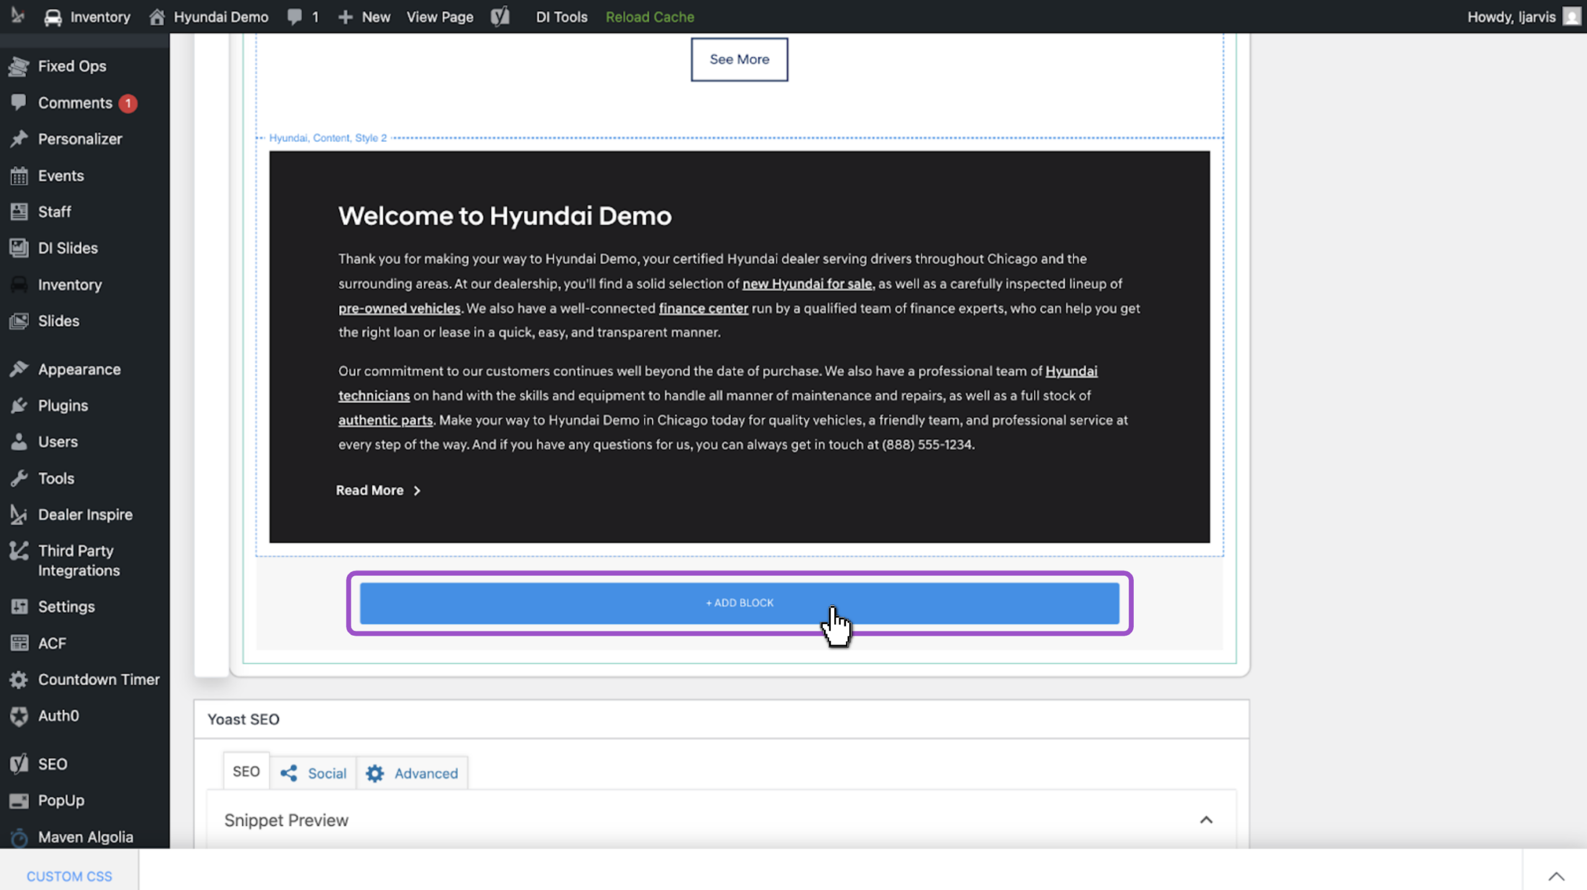Open Maven Algolia in the sidebar
Viewport: 1587px width, 890px height.
click(x=85, y=837)
